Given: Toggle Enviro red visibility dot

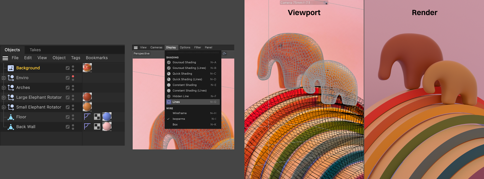Looking at the screenshot, I should point(73,77).
